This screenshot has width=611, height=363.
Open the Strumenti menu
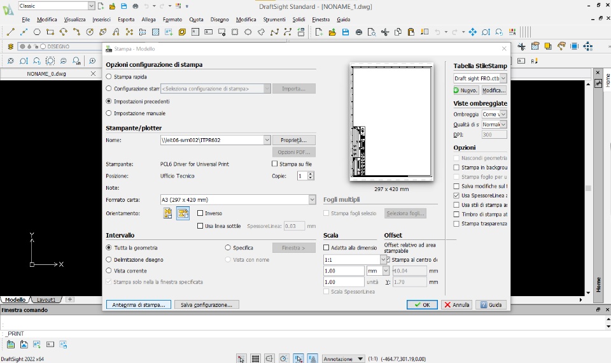click(274, 19)
